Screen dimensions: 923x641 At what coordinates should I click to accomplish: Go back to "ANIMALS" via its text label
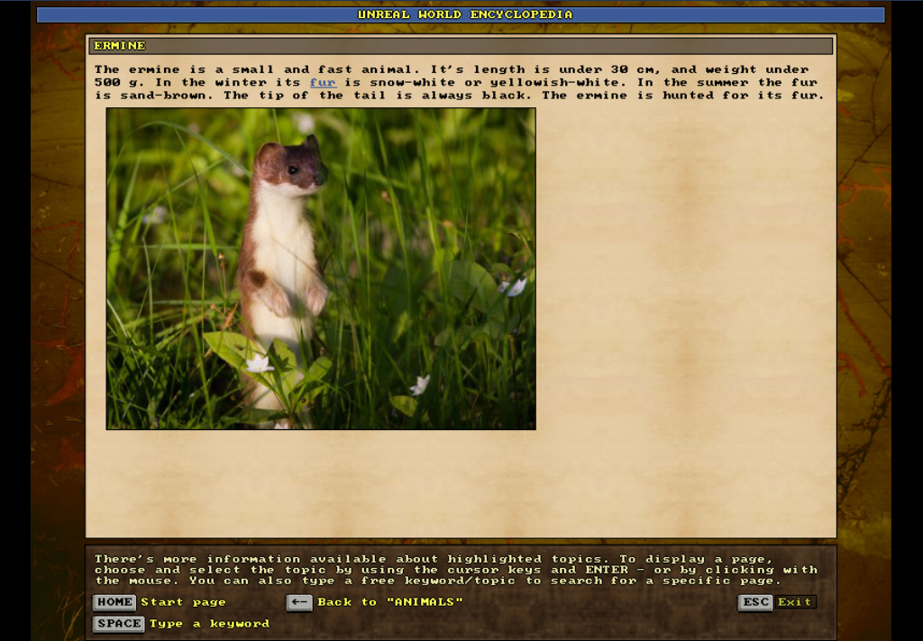[390, 602]
